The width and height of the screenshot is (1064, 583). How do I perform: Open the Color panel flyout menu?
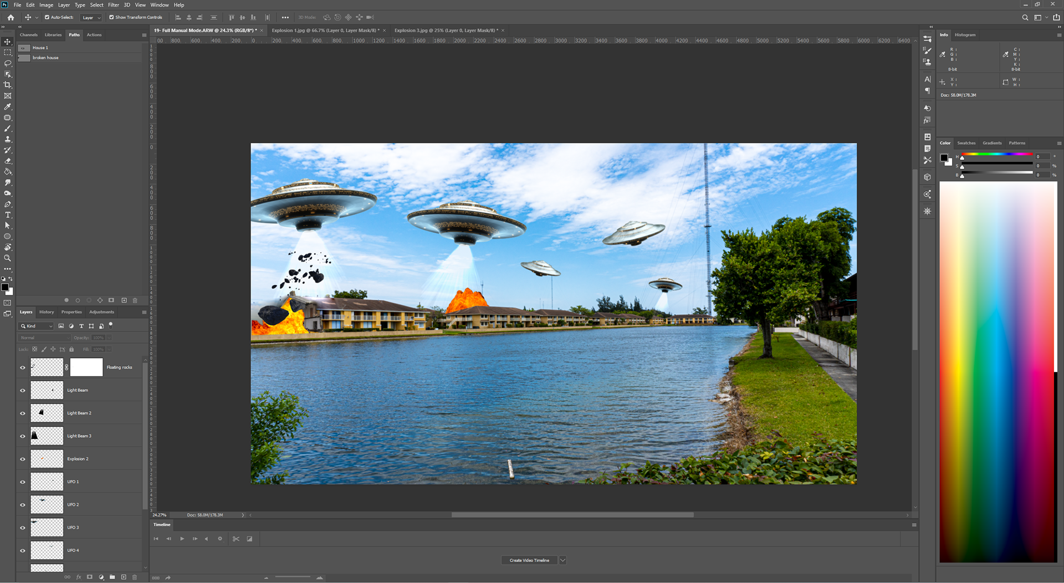pos(1059,143)
